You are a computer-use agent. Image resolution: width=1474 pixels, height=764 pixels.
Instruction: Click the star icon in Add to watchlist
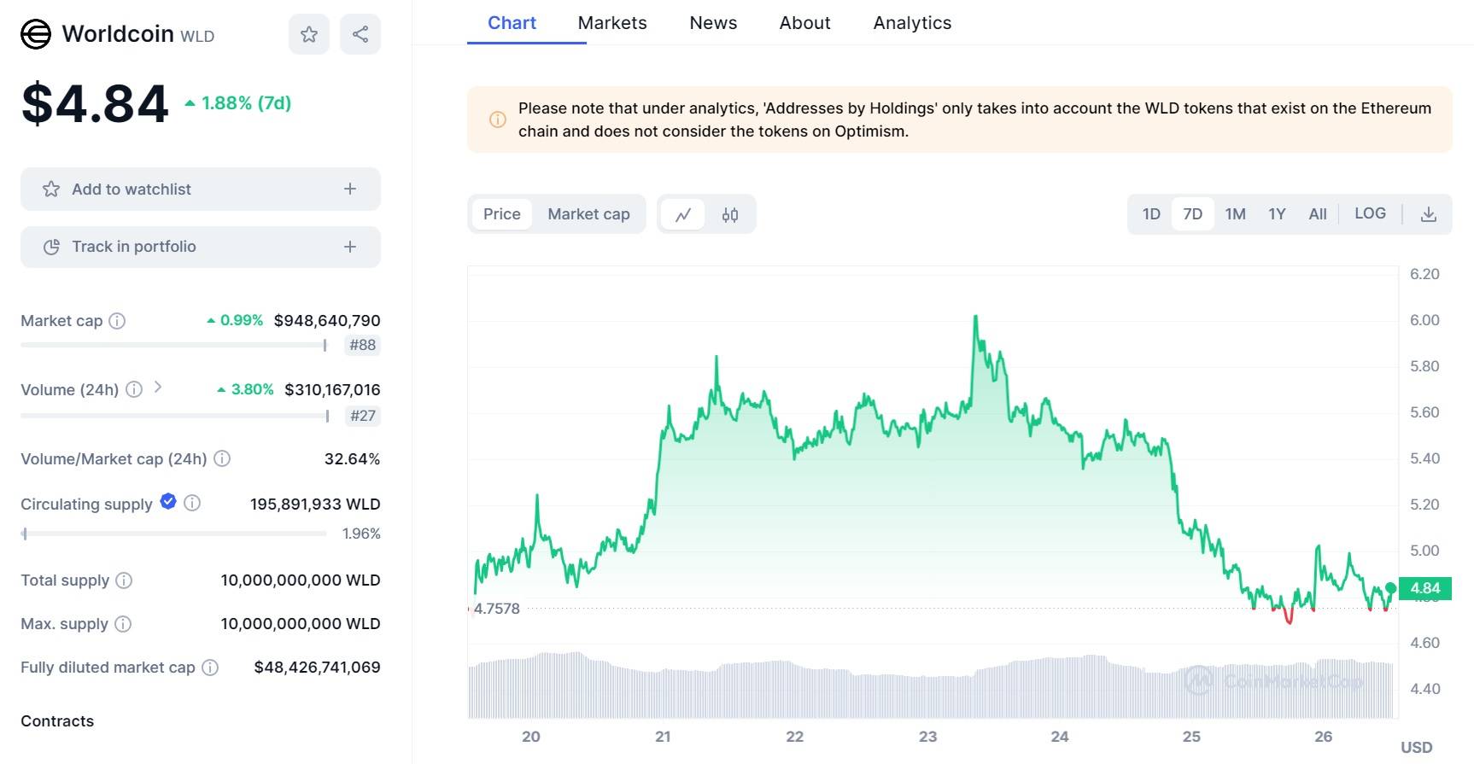[51, 189]
